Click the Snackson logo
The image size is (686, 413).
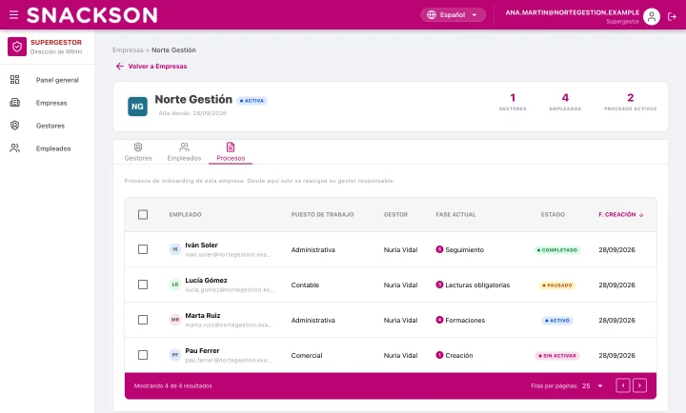pyautogui.click(x=91, y=15)
